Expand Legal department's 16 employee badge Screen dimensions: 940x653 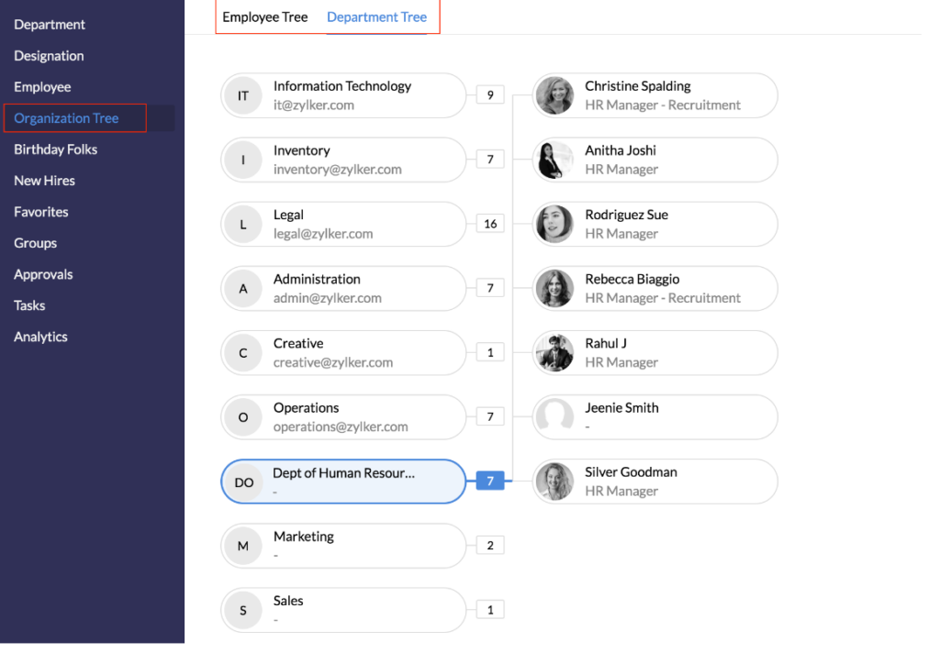coord(489,223)
